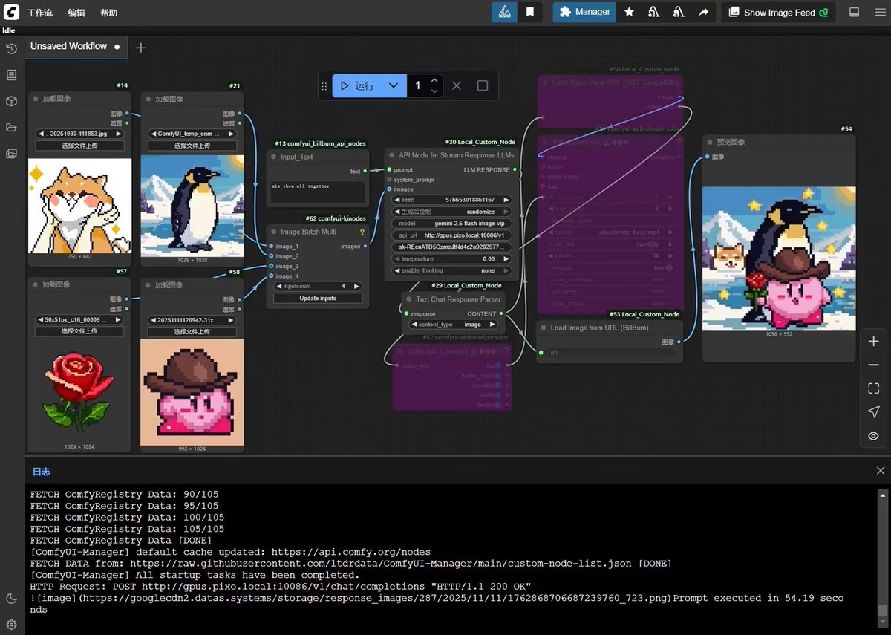Click Update inputs button
The image size is (891, 635).
click(318, 298)
